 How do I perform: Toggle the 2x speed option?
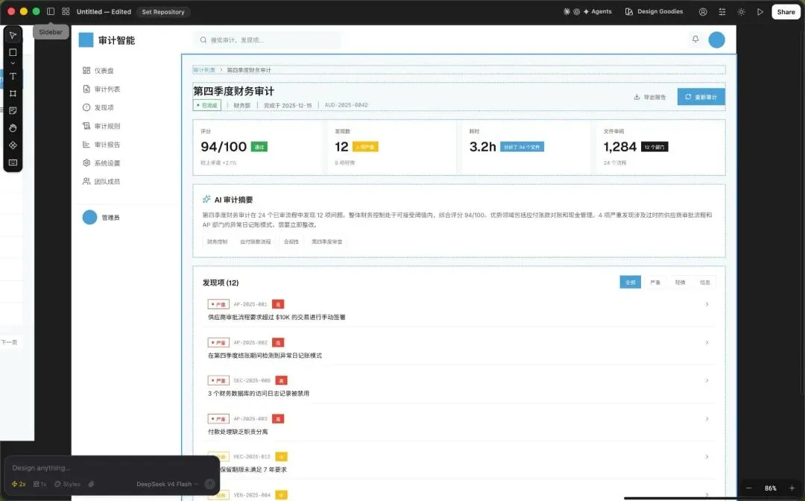click(x=19, y=484)
